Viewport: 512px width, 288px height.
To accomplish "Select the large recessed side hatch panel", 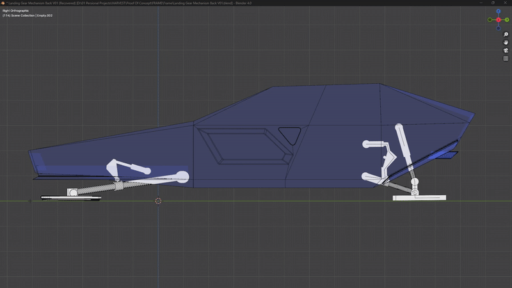I will pos(245,146).
